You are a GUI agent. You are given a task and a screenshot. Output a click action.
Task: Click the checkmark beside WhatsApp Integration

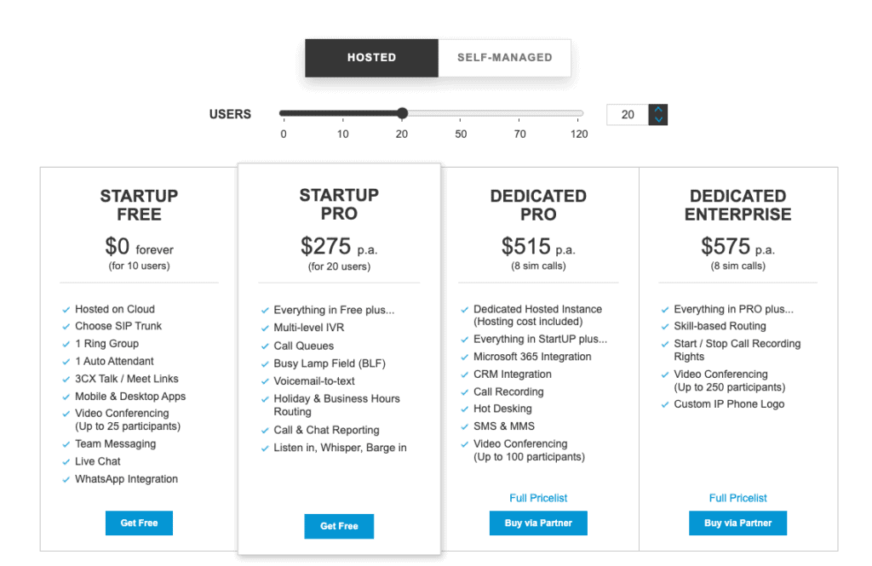tap(67, 478)
